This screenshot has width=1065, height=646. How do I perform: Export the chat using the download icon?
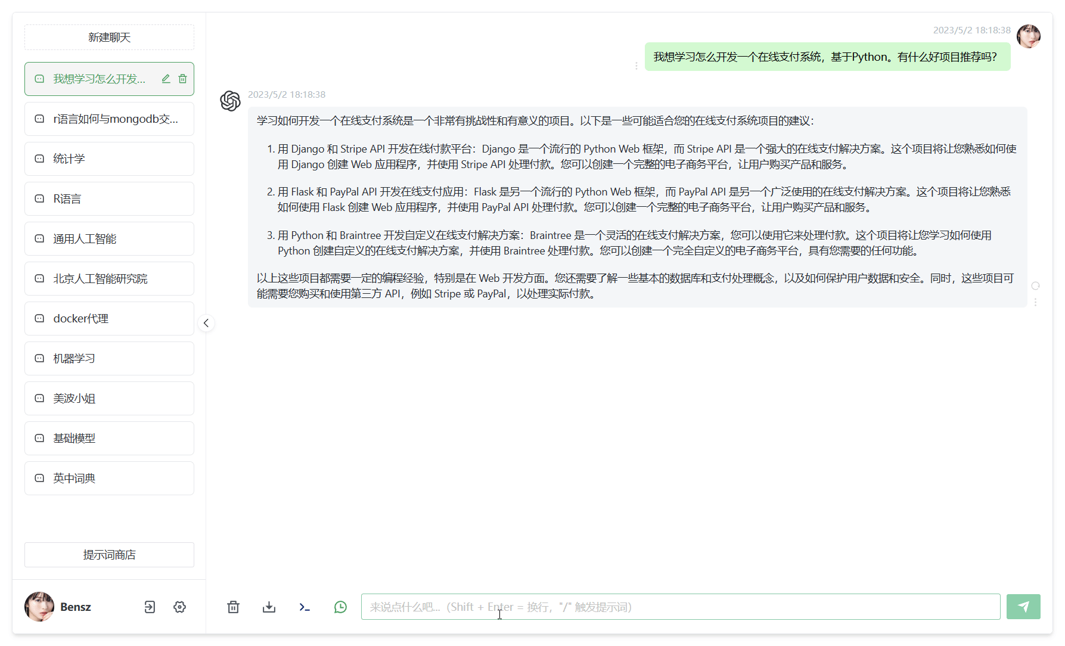[269, 607]
